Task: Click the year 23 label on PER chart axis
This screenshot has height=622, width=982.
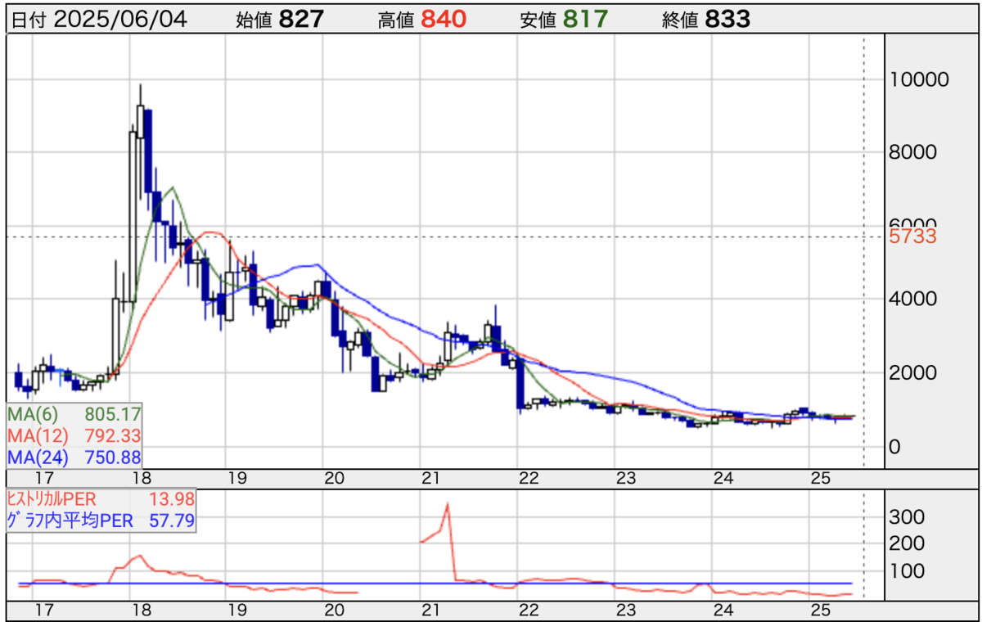Action: coord(626,611)
